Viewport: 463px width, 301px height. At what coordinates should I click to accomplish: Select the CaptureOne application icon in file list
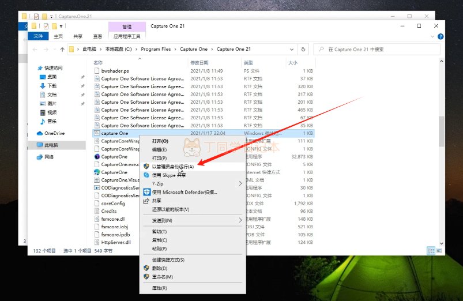[x=97, y=157]
